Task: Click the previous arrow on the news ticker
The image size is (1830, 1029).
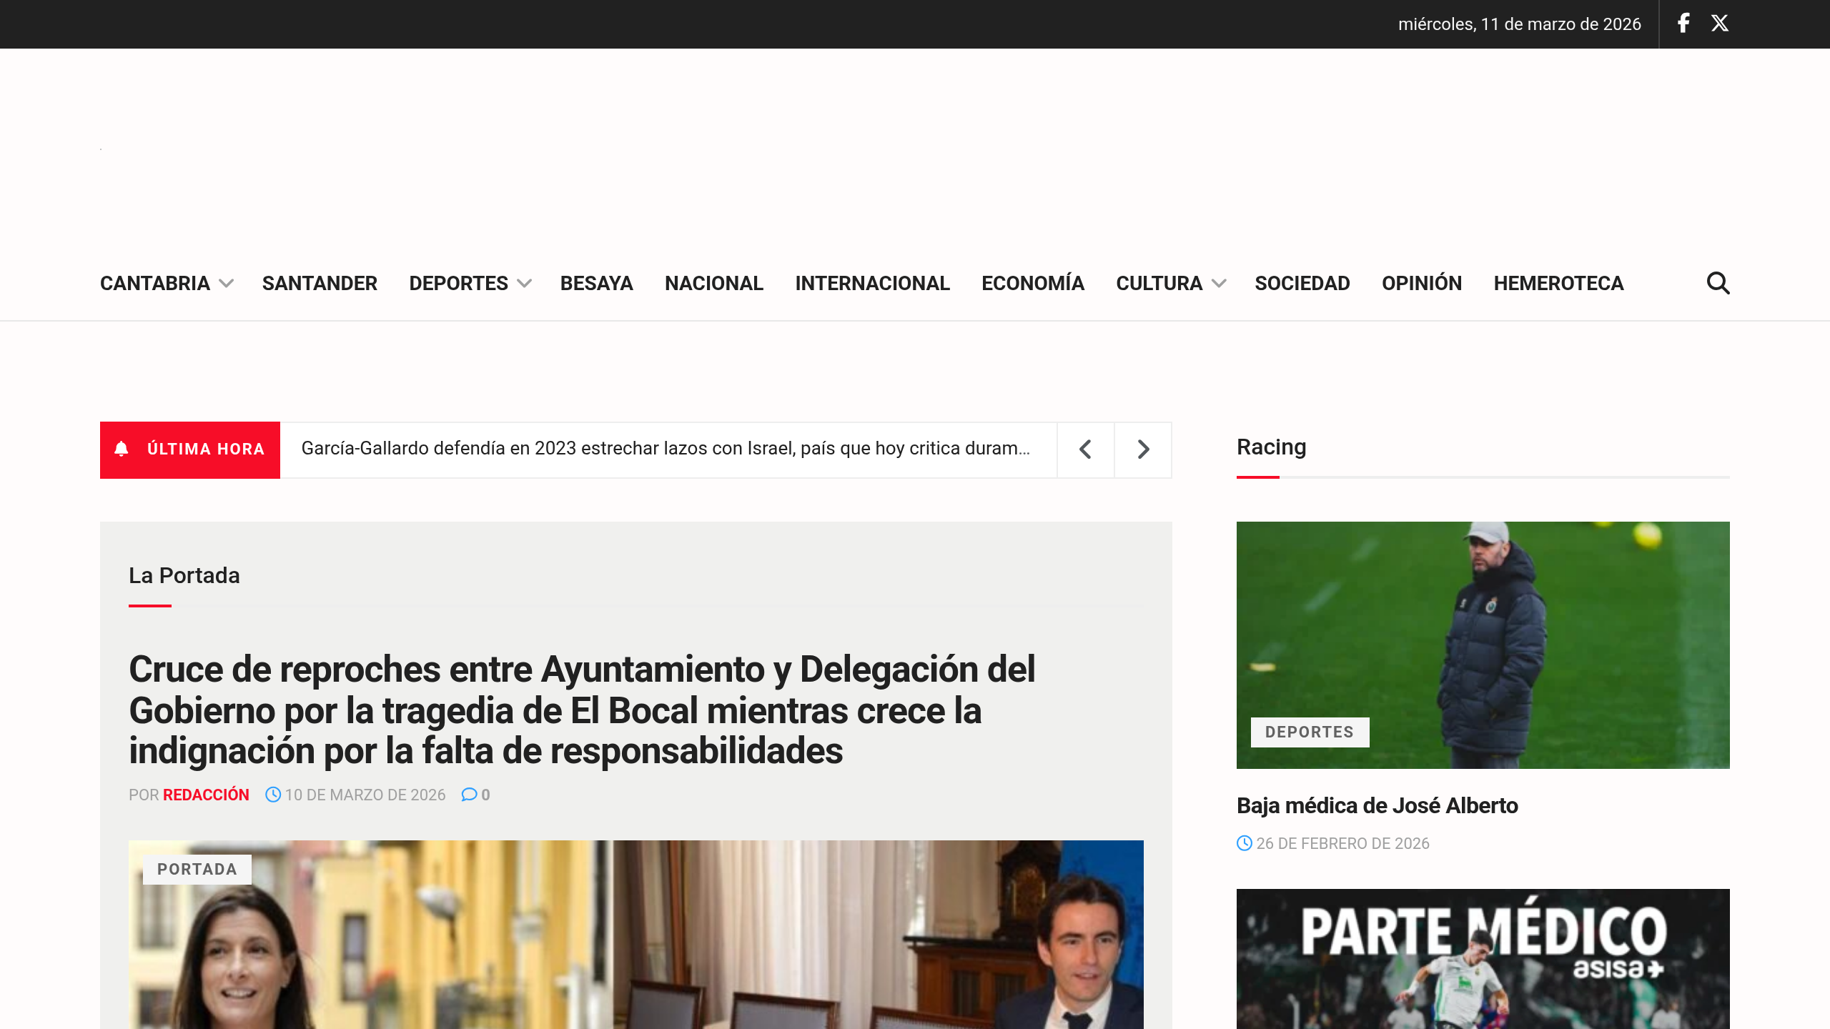Action: pyautogui.click(x=1084, y=449)
